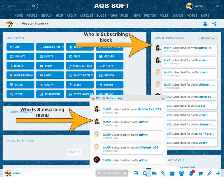Click the PAGES quick link button
This screenshot has height=177, width=224.
pos(50,75)
